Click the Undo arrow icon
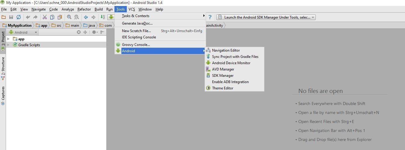 pyautogui.click(x=28, y=17)
